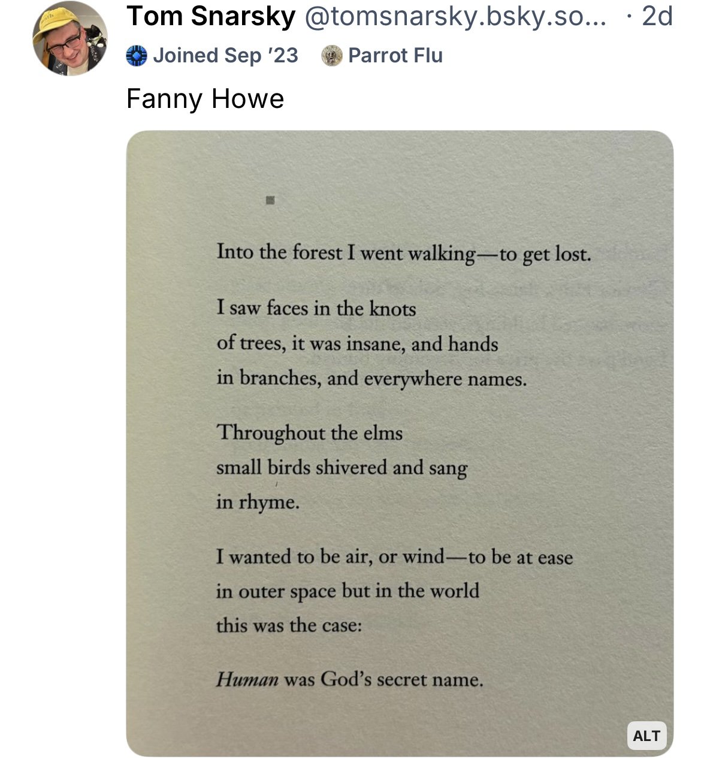Click the Parrot Flu text label
The image size is (701, 771).
[395, 56]
